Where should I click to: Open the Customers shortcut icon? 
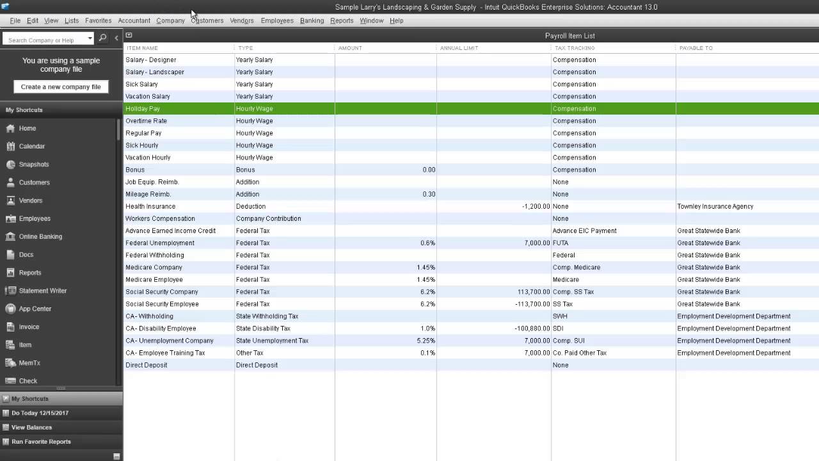pos(10,182)
